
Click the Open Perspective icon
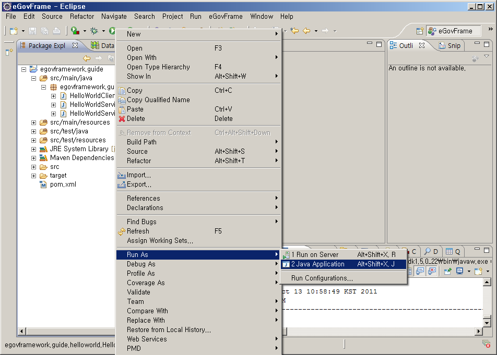point(420,31)
